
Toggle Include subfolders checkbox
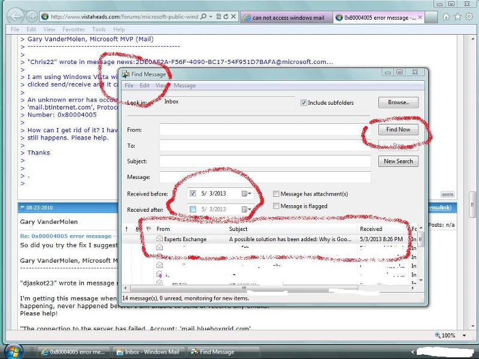304,102
